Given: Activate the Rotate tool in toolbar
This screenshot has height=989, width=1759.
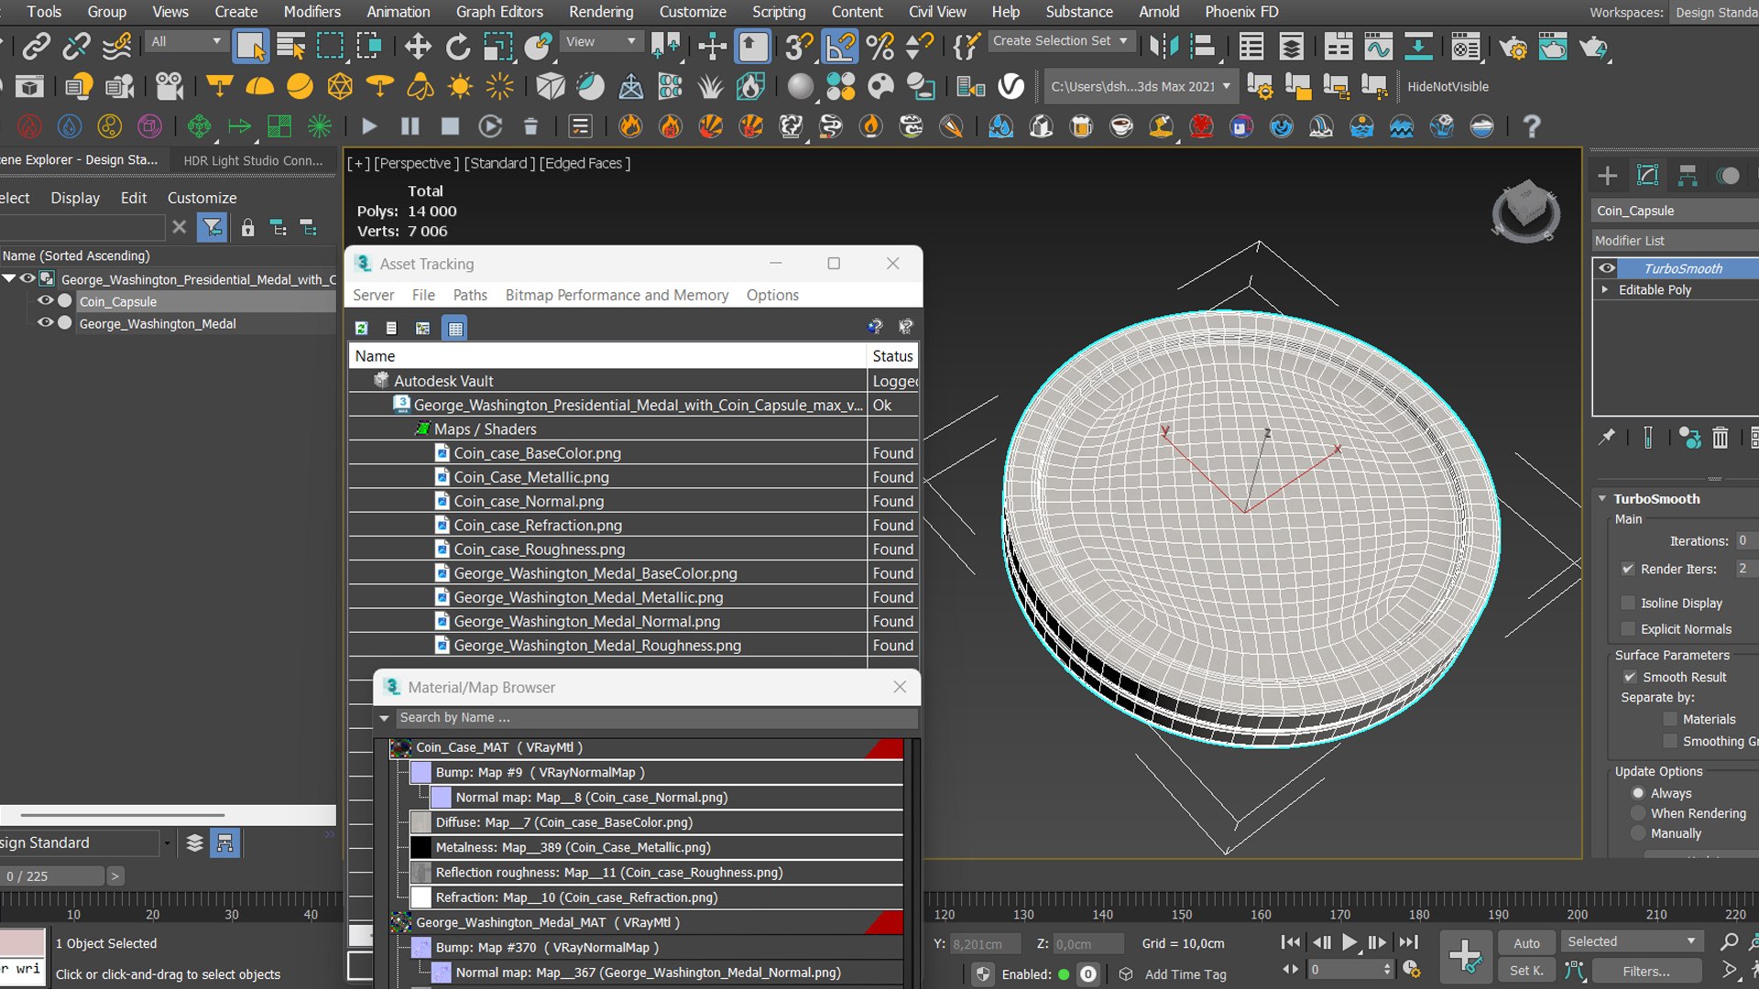Looking at the screenshot, I should coord(457,46).
